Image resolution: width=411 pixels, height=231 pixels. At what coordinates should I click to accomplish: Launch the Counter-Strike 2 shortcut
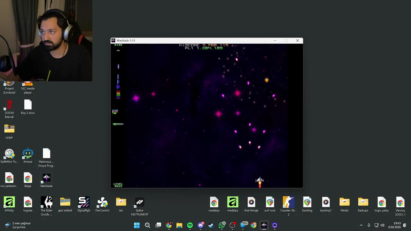[x=289, y=206]
